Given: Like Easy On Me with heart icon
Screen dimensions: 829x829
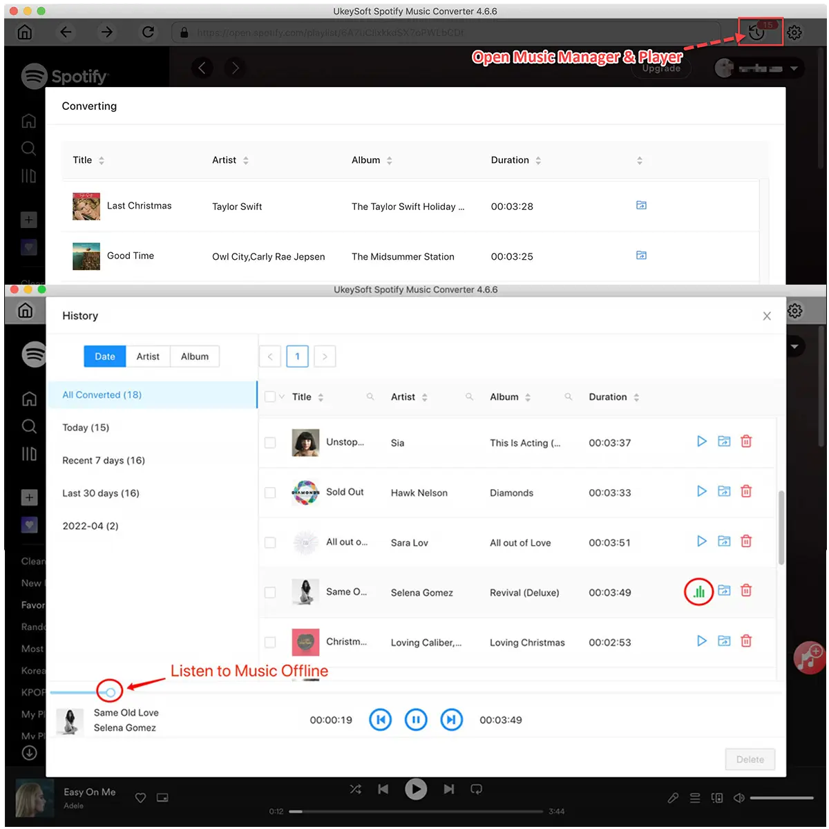Looking at the screenshot, I should coord(140,798).
